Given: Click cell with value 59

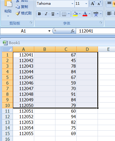Looking at the screenshot, I should click(x=66, y=83).
